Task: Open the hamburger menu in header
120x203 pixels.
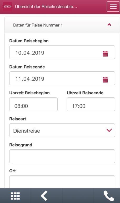Action: 113,6
